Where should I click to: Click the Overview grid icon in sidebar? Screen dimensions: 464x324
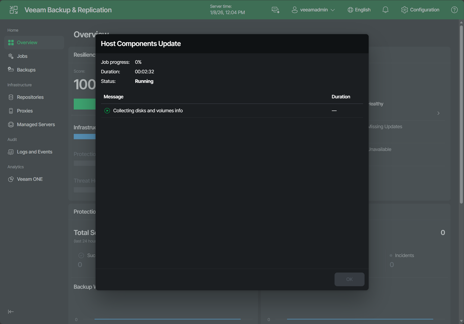coord(11,43)
